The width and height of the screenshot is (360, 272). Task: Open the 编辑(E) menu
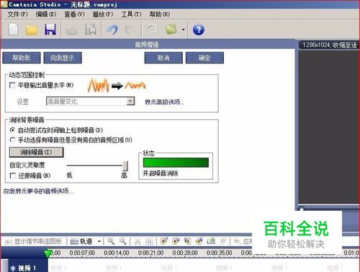click(x=46, y=14)
